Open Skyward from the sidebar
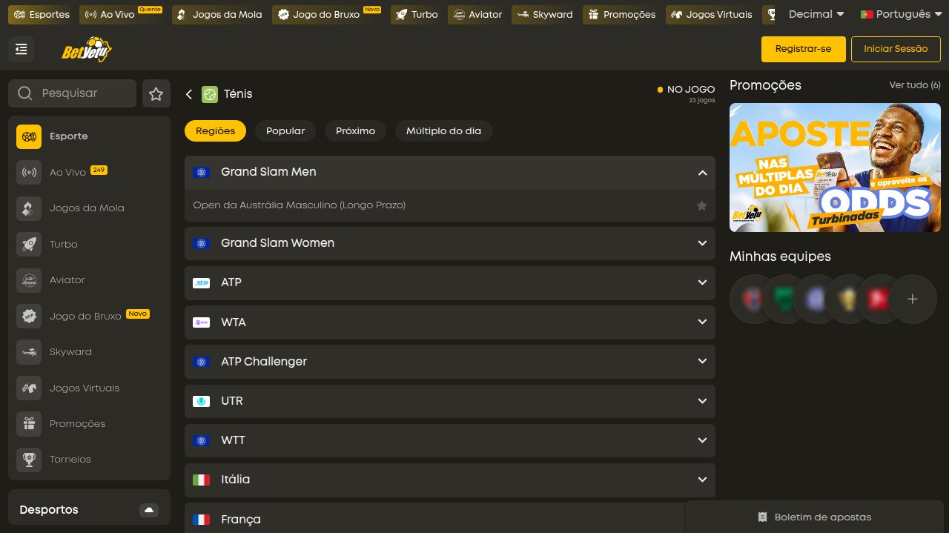Viewport: 949px width, 533px height. (89, 352)
